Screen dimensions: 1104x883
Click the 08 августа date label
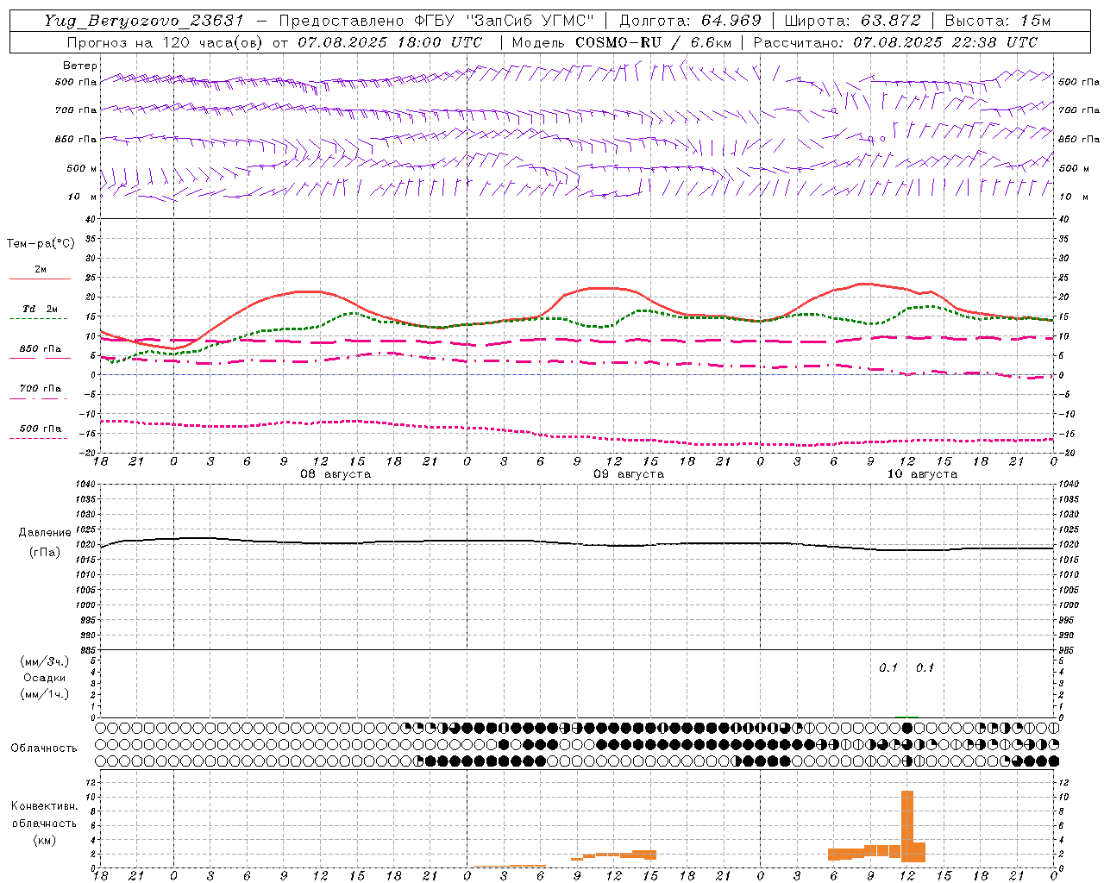(x=336, y=474)
